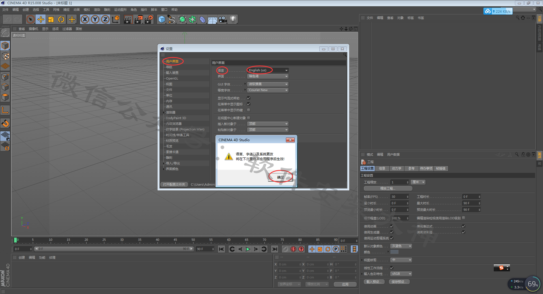Record active objects keyframe button

[285, 249]
